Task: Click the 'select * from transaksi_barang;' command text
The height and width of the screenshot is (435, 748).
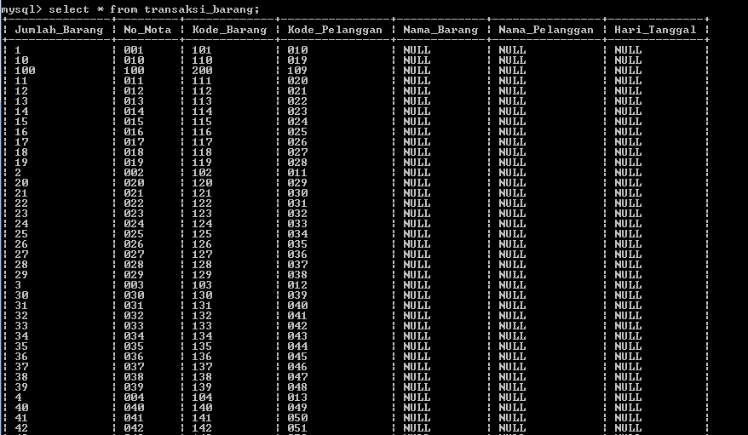Action: 154,9
